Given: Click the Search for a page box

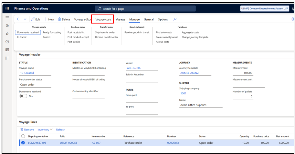Looking at the screenshot, I should pyautogui.click(x=145, y=9).
